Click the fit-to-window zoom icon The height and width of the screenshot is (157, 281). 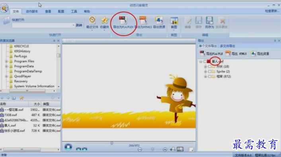[180, 149]
